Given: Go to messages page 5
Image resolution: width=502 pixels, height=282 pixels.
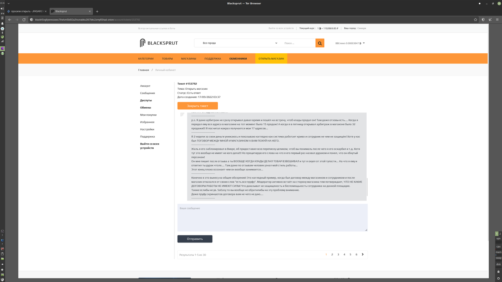Looking at the screenshot, I should point(351,255).
